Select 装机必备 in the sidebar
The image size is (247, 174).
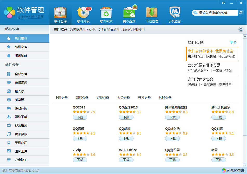coord(25,47)
